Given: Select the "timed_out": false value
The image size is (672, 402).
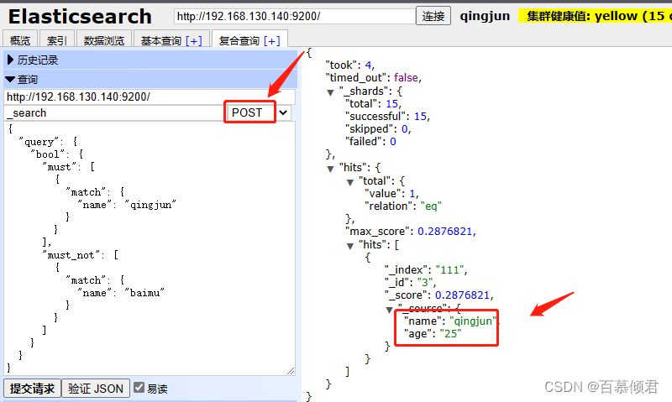Looking at the screenshot, I should click(x=374, y=77).
